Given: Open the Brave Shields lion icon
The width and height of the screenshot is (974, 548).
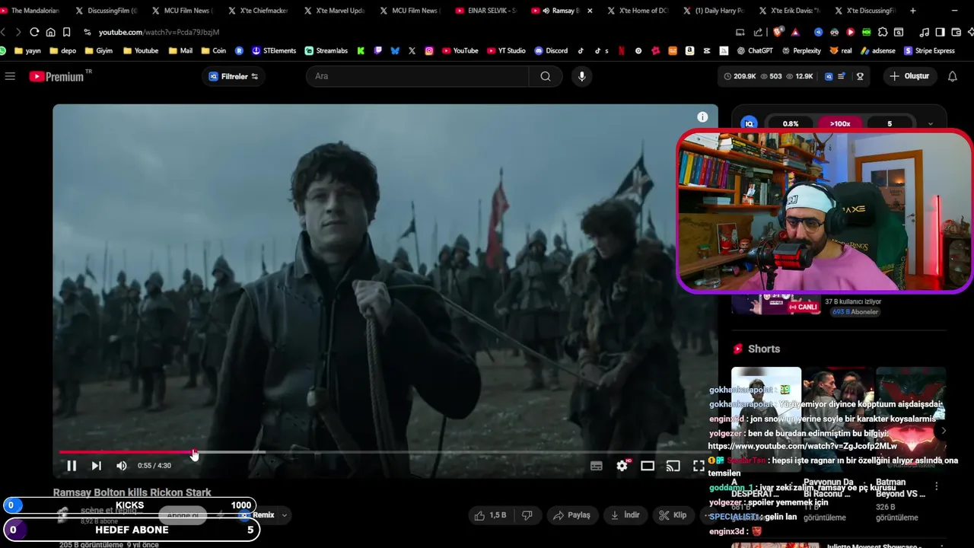Looking at the screenshot, I should [x=777, y=32].
